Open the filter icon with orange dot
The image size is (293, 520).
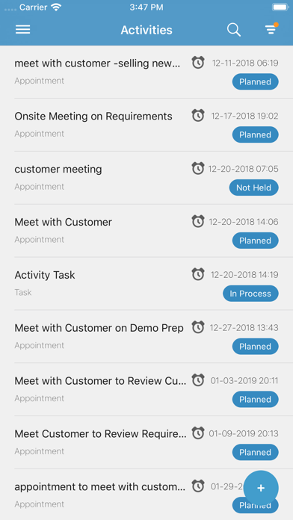point(271,29)
